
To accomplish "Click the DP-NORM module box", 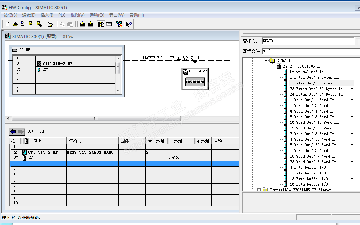I will [x=195, y=82].
